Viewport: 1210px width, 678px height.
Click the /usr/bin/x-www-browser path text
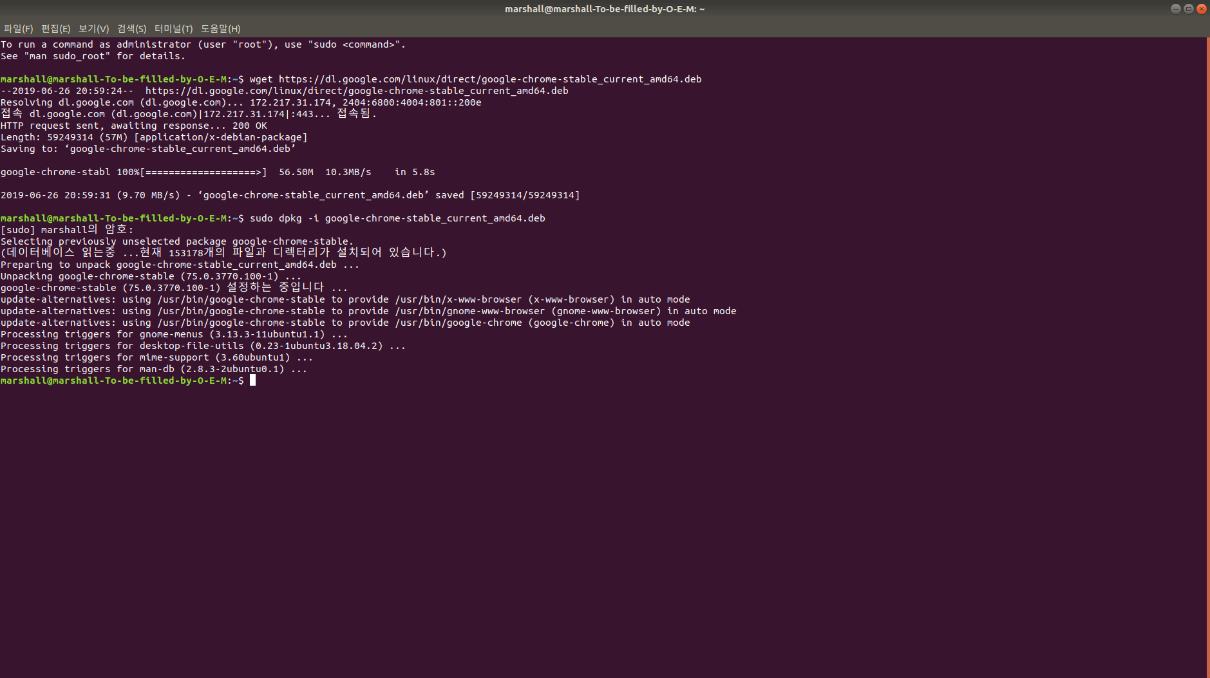(x=458, y=299)
